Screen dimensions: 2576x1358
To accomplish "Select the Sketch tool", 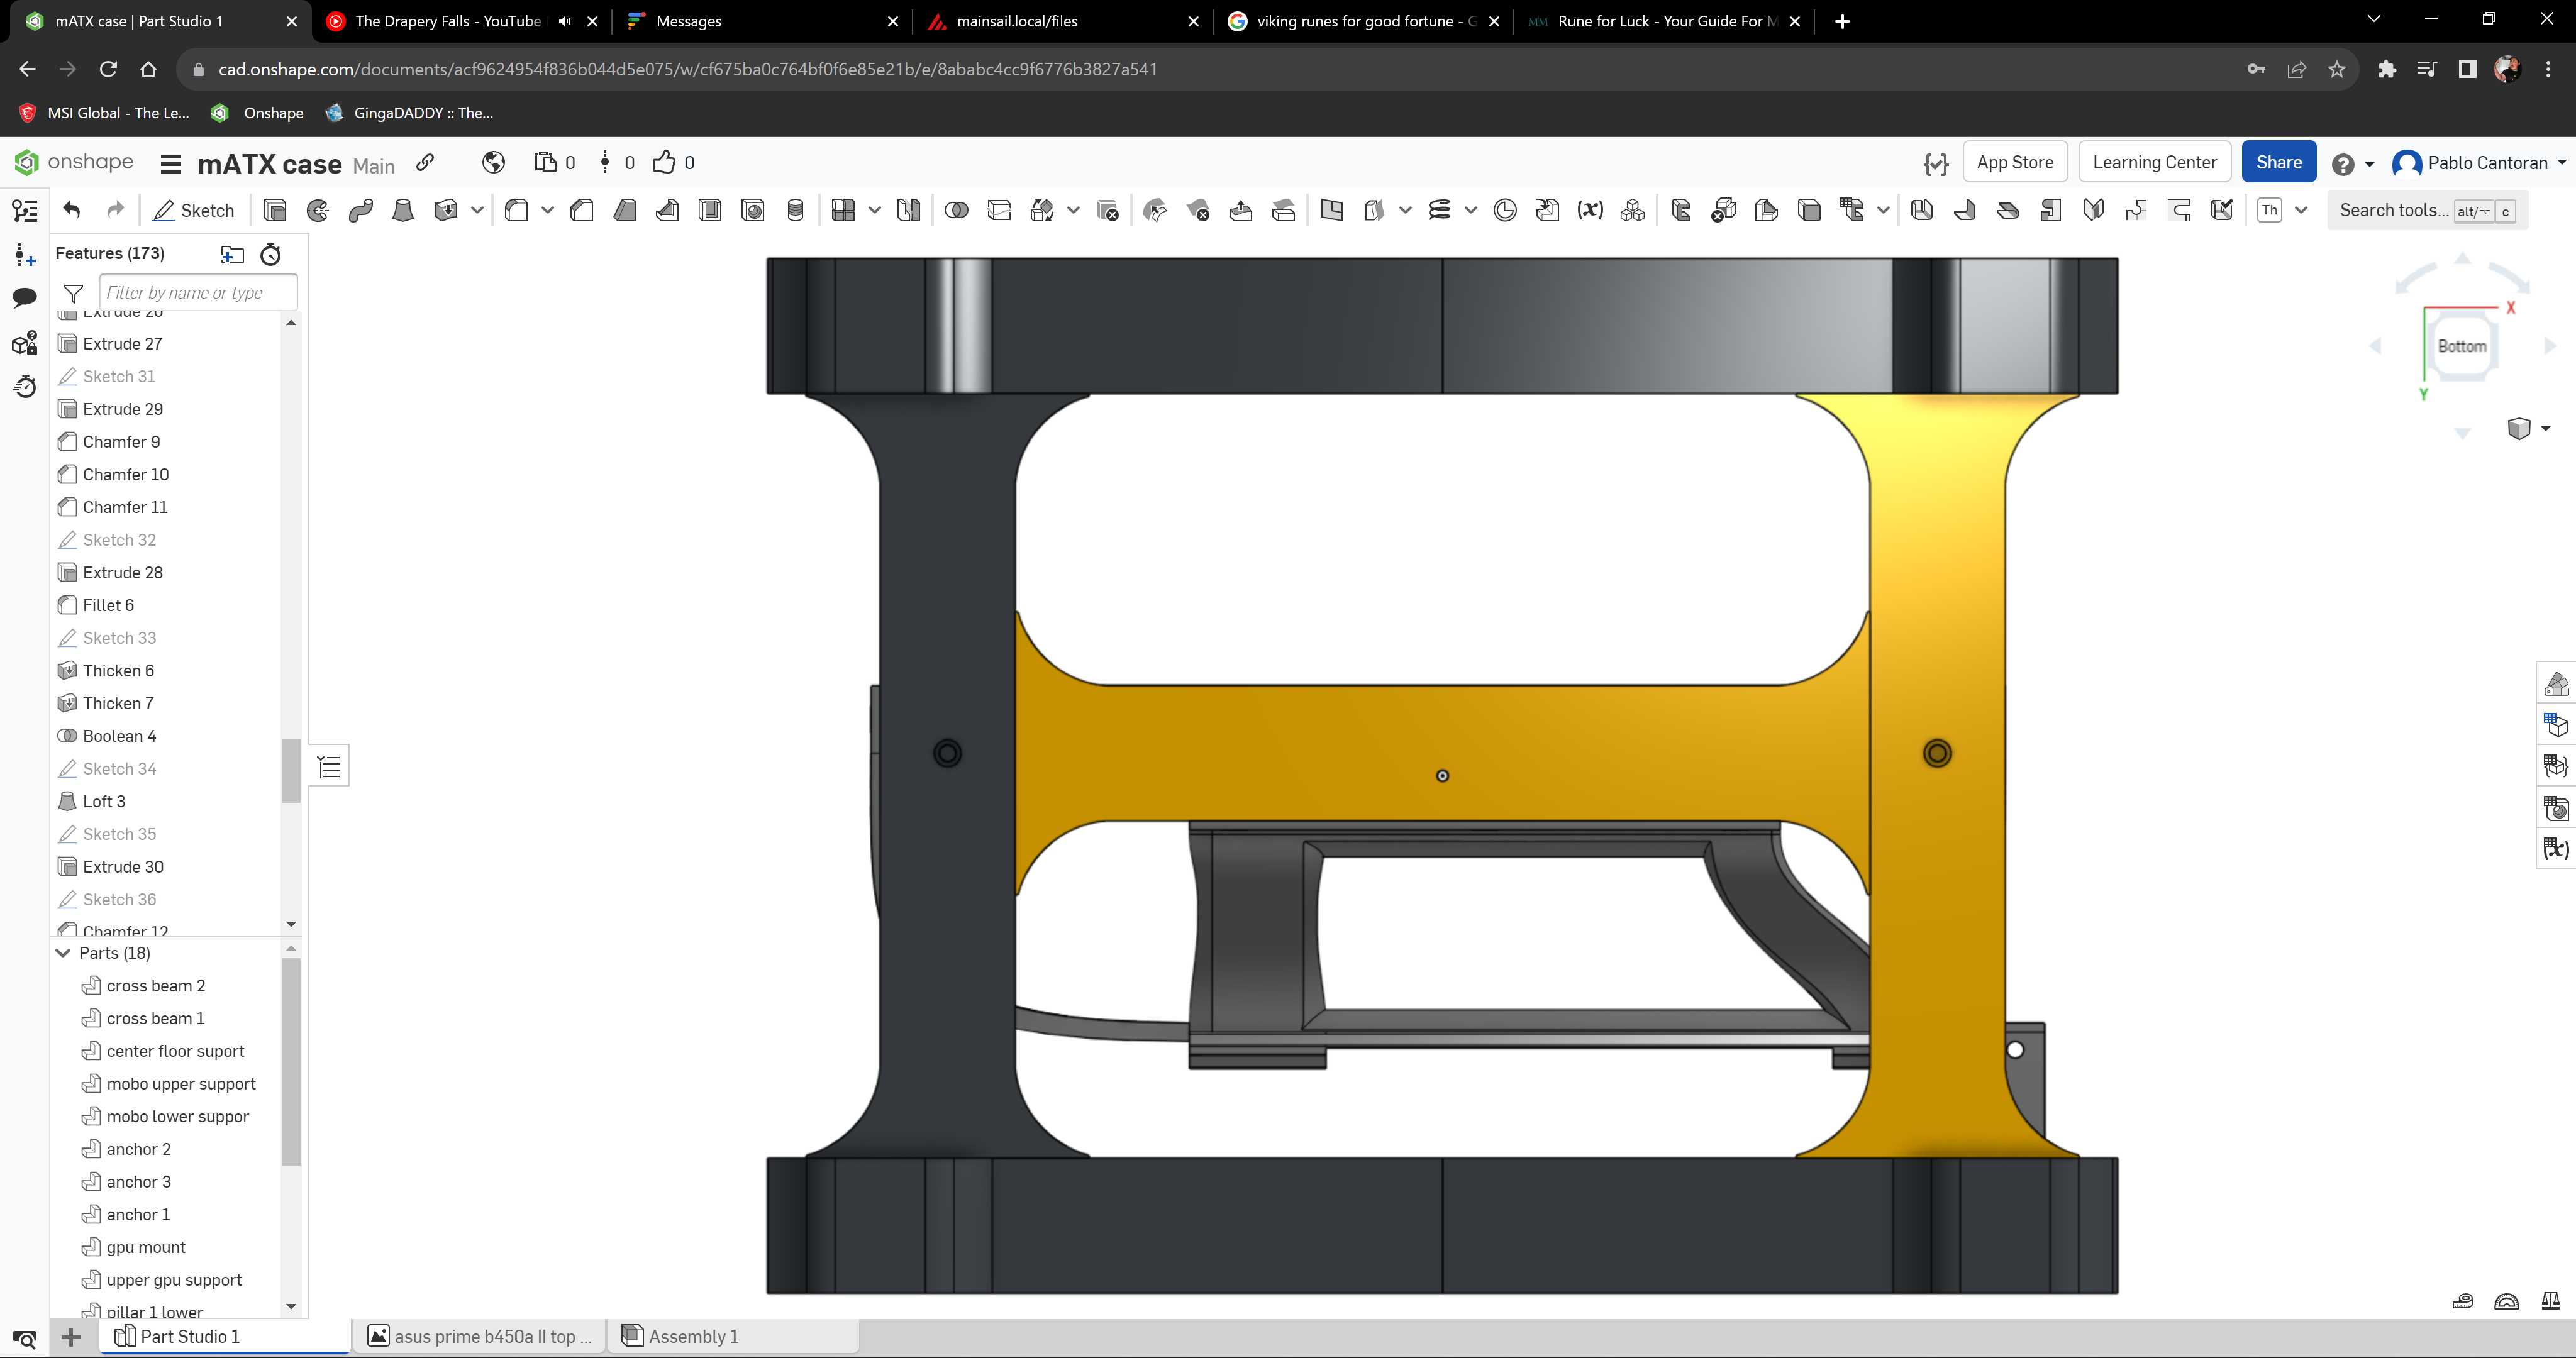I will pyautogui.click(x=194, y=210).
